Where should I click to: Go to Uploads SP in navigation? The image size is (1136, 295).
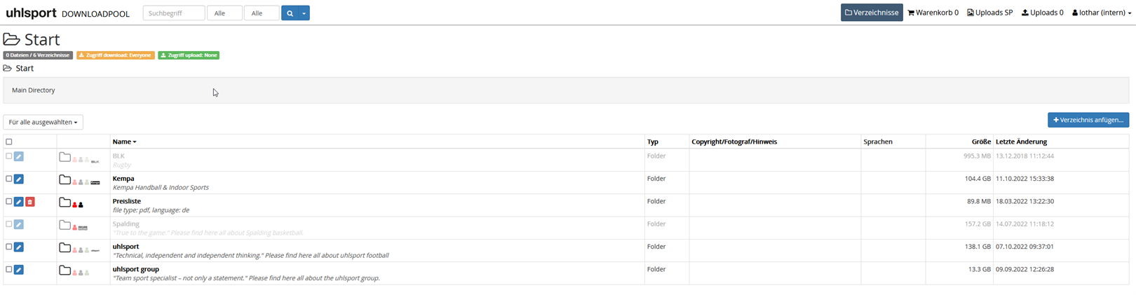pyautogui.click(x=989, y=13)
